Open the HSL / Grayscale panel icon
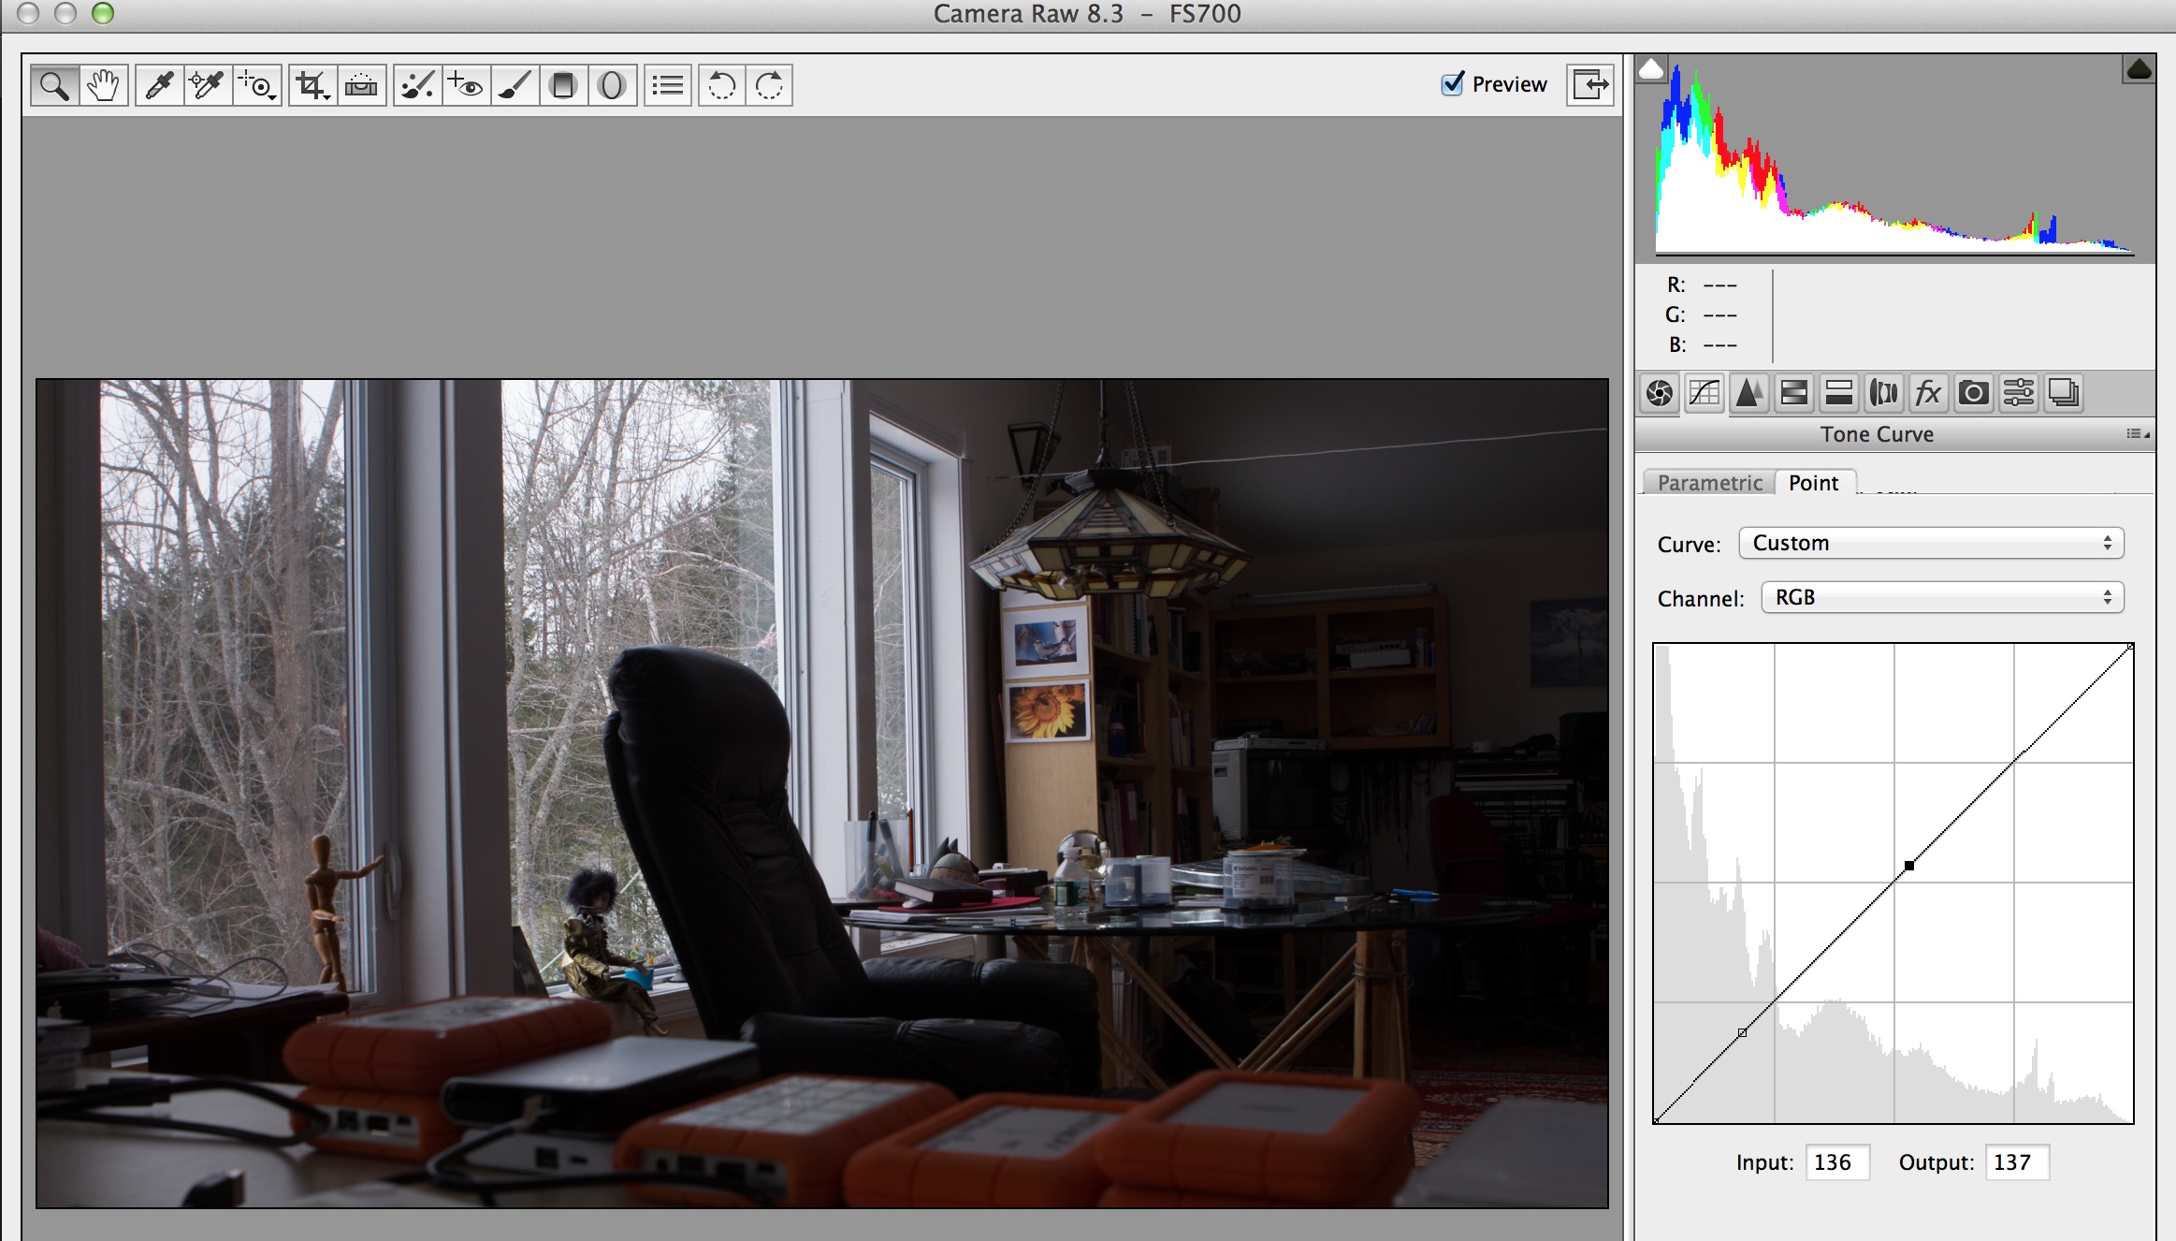 tap(1794, 393)
